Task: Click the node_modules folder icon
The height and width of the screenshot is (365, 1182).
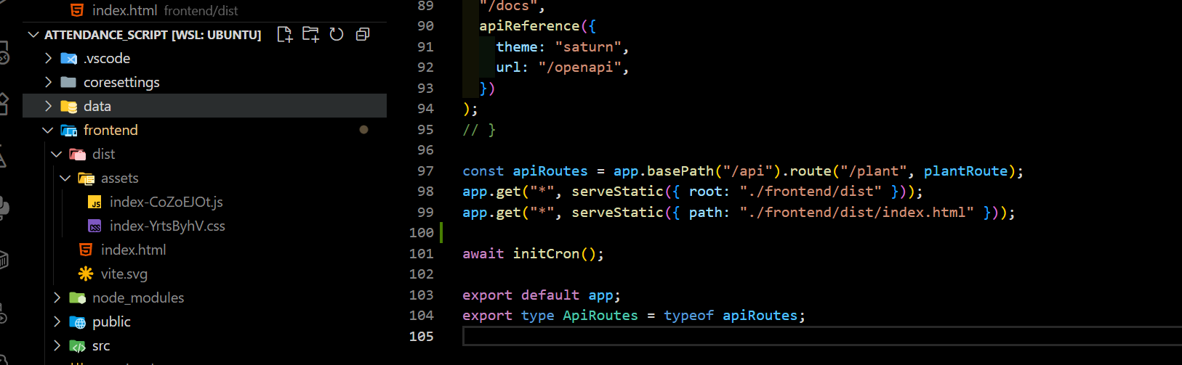Action: tap(78, 298)
